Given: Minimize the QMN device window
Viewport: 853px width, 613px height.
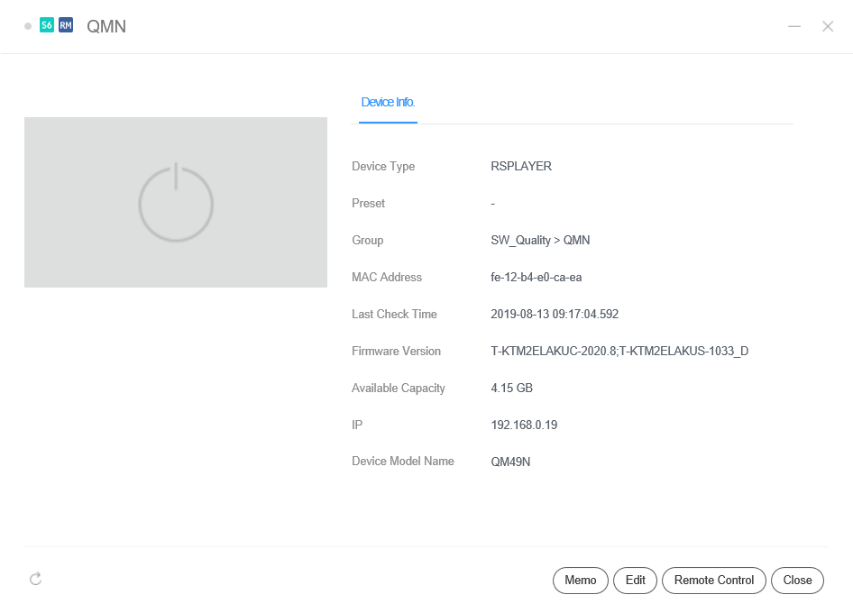Looking at the screenshot, I should [794, 26].
